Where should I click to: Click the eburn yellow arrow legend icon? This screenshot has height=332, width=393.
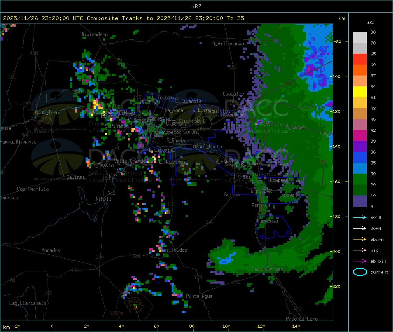[360, 240]
